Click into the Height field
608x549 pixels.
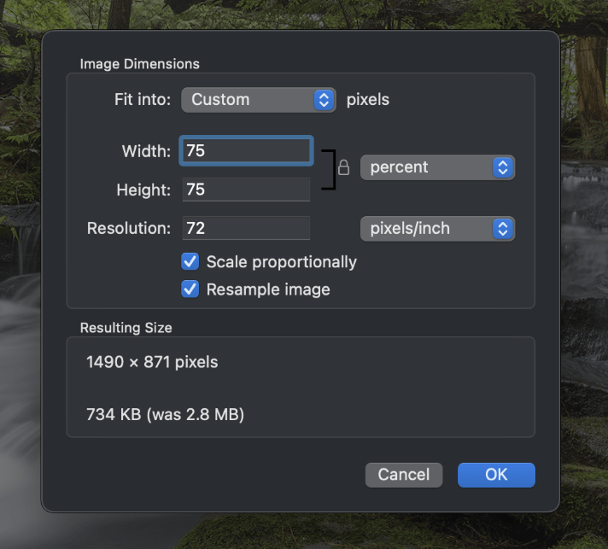click(x=246, y=190)
